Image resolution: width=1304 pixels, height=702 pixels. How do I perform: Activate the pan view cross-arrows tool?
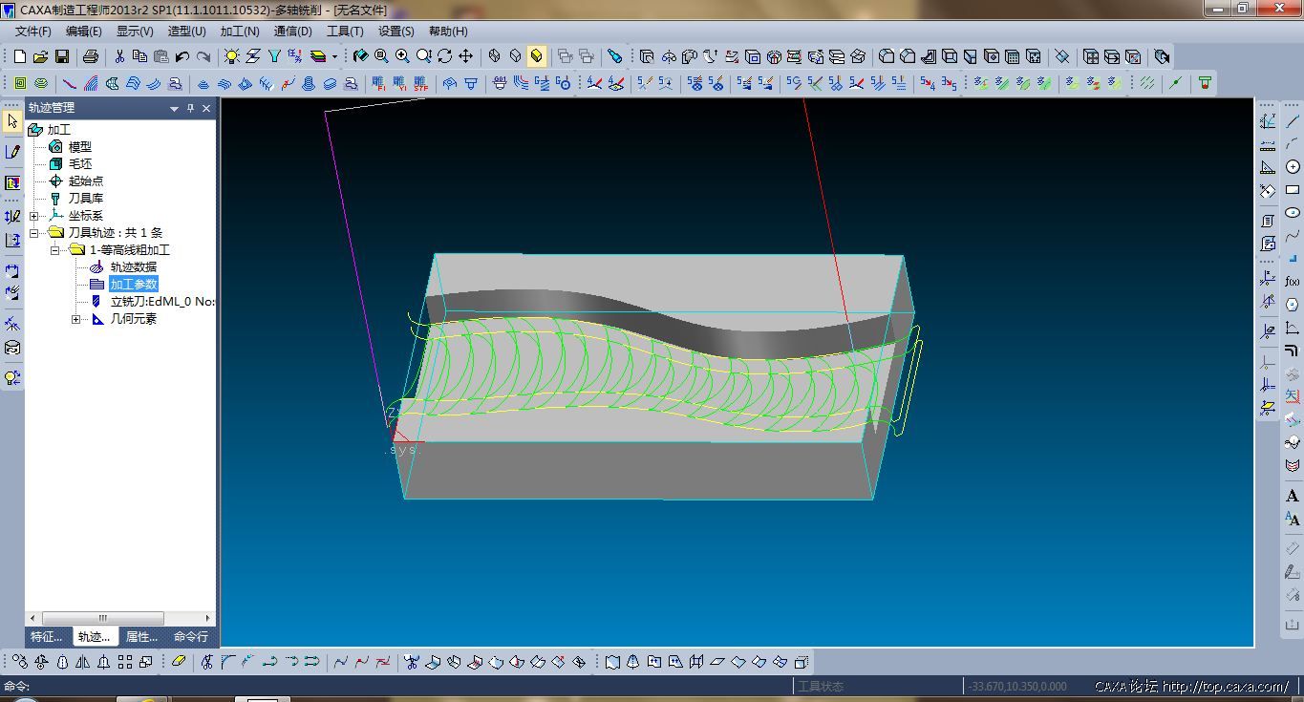[466, 56]
